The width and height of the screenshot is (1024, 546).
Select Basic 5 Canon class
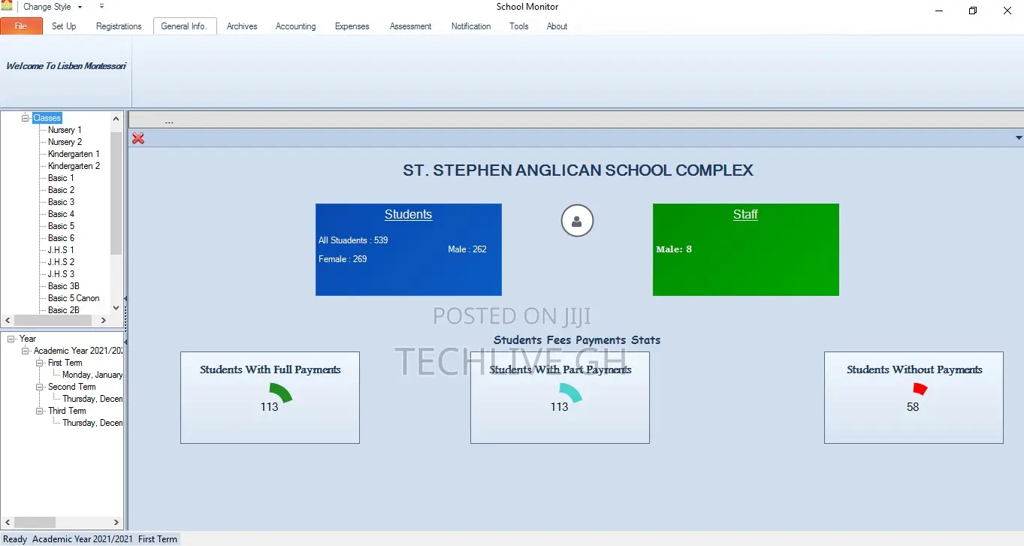(x=74, y=298)
